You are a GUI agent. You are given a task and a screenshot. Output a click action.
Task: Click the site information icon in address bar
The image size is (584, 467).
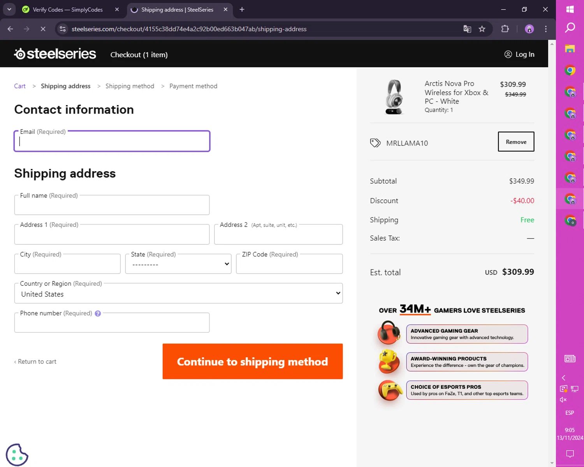pyautogui.click(x=63, y=29)
